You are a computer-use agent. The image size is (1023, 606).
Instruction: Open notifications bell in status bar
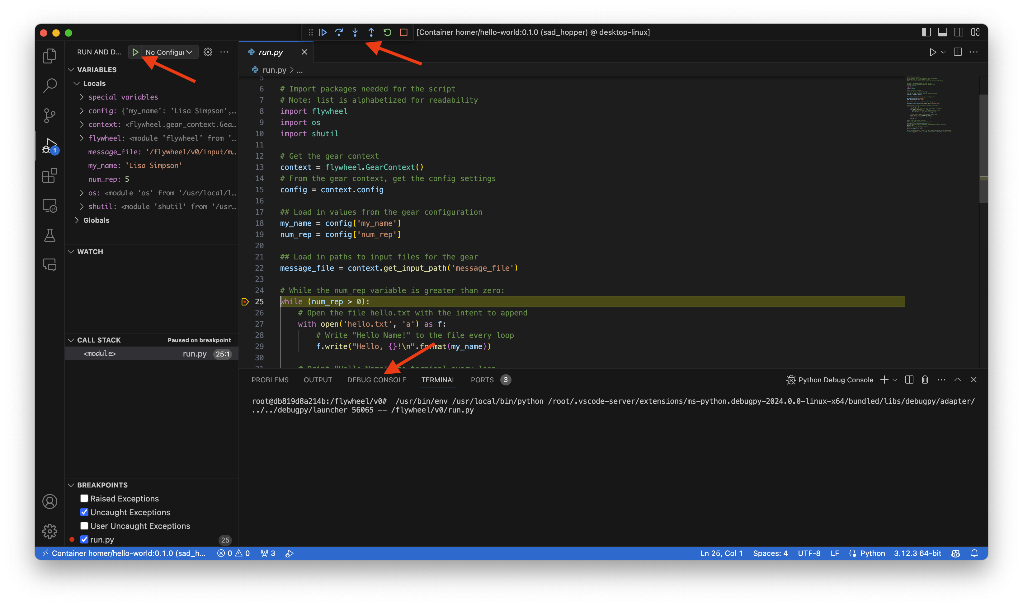pyautogui.click(x=974, y=553)
